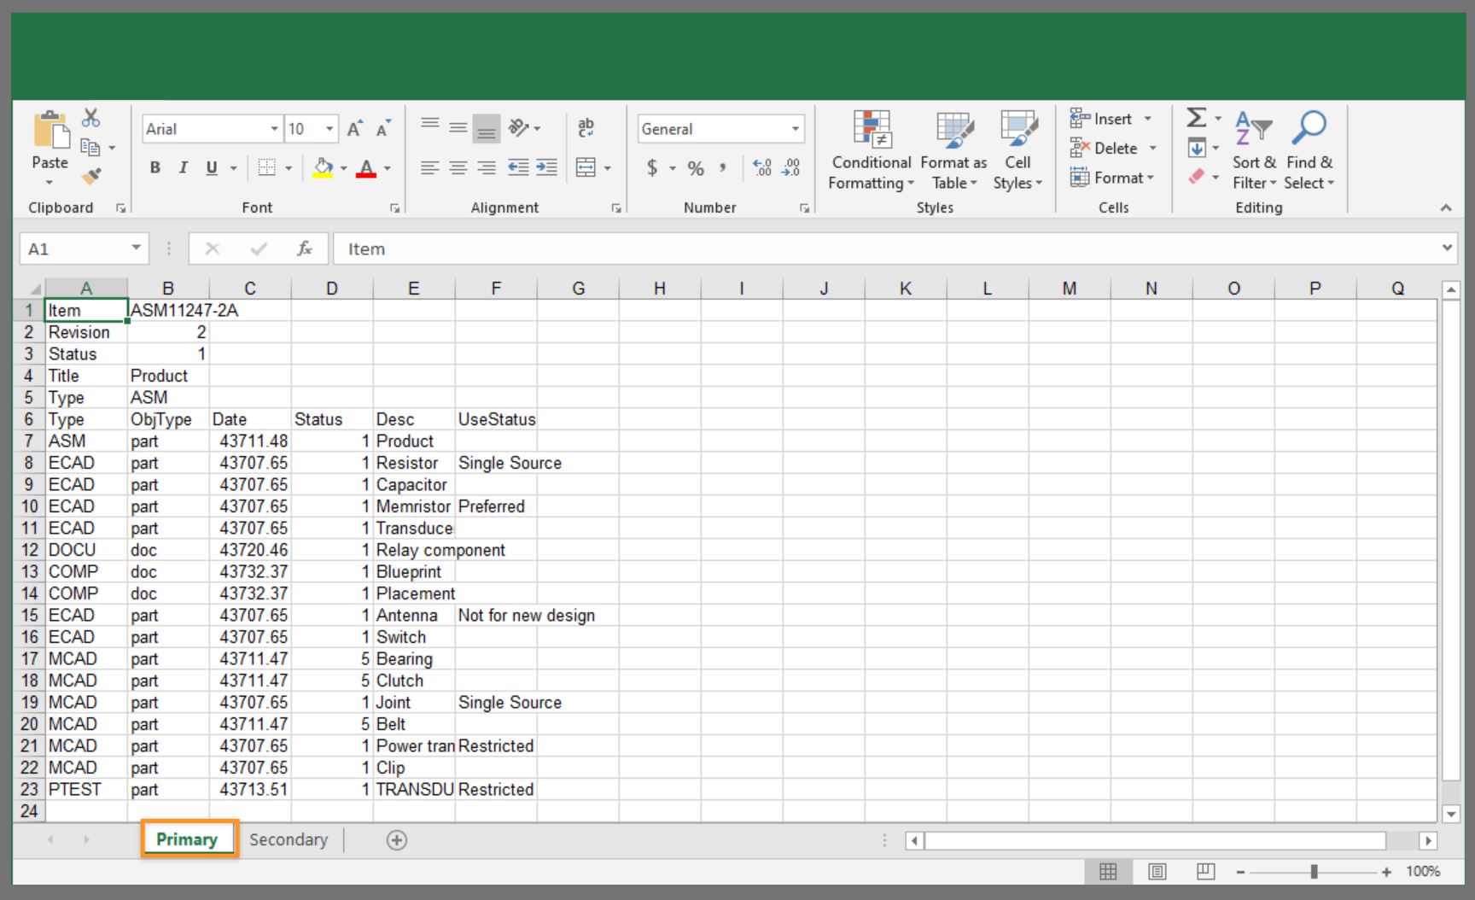The width and height of the screenshot is (1475, 900).
Task: Open Conditional Formatting menu
Action: (872, 151)
